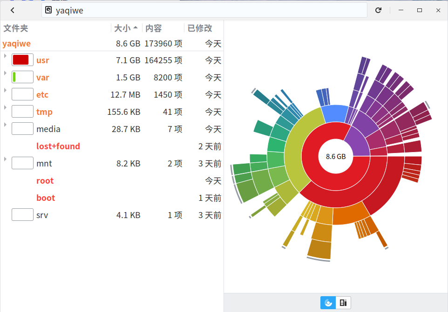Click the 164255 项 contents value
The height and width of the screenshot is (312, 448).
pyautogui.click(x=163, y=60)
